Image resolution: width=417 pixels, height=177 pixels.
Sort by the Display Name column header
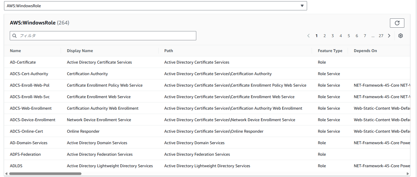coord(80,51)
